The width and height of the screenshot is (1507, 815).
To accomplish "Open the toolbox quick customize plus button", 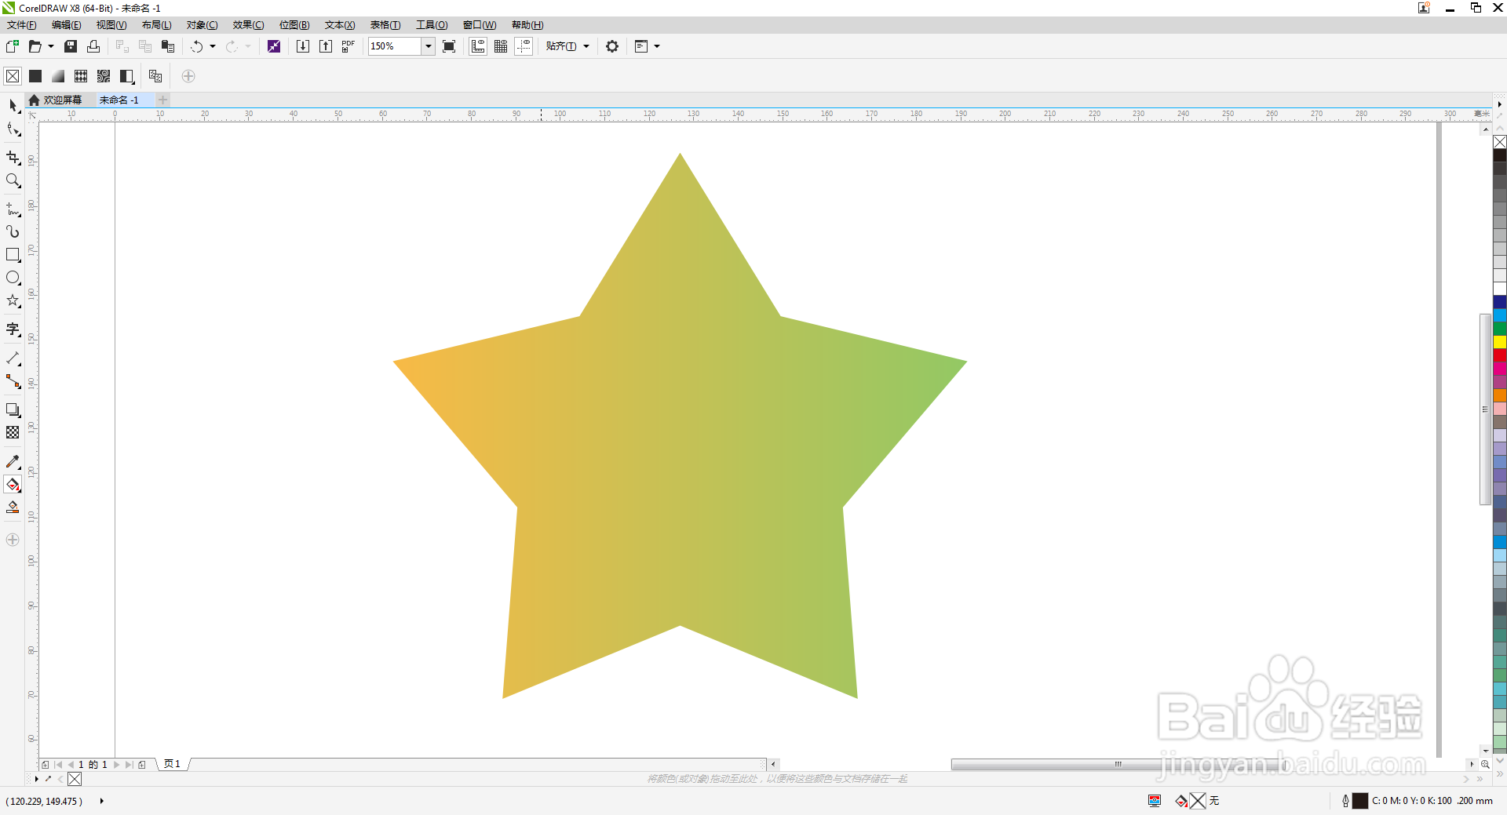I will [13, 540].
